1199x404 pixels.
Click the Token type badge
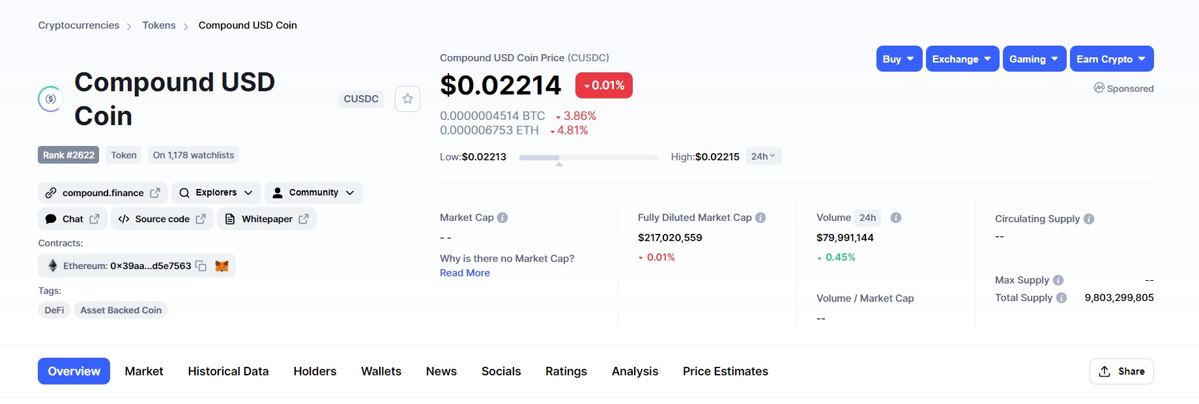coord(124,155)
